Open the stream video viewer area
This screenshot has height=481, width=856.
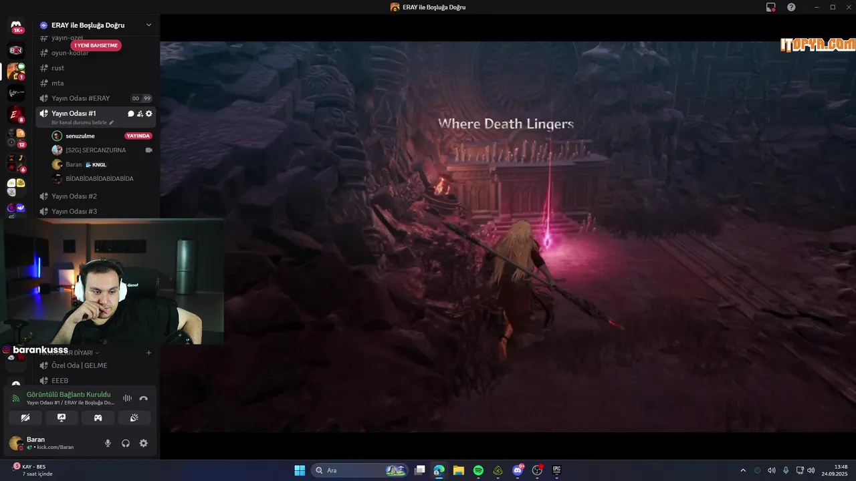coord(508,236)
